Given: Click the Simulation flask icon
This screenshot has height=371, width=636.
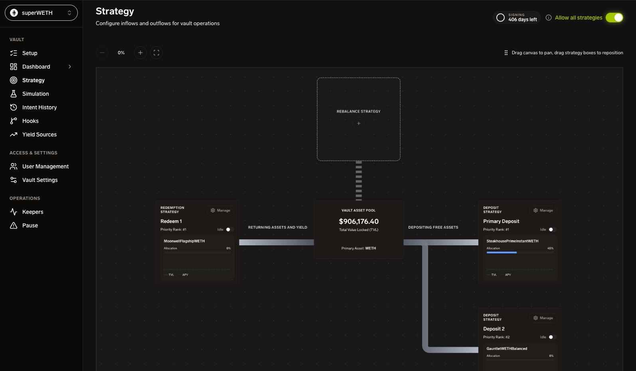Looking at the screenshot, I should click(x=14, y=94).
